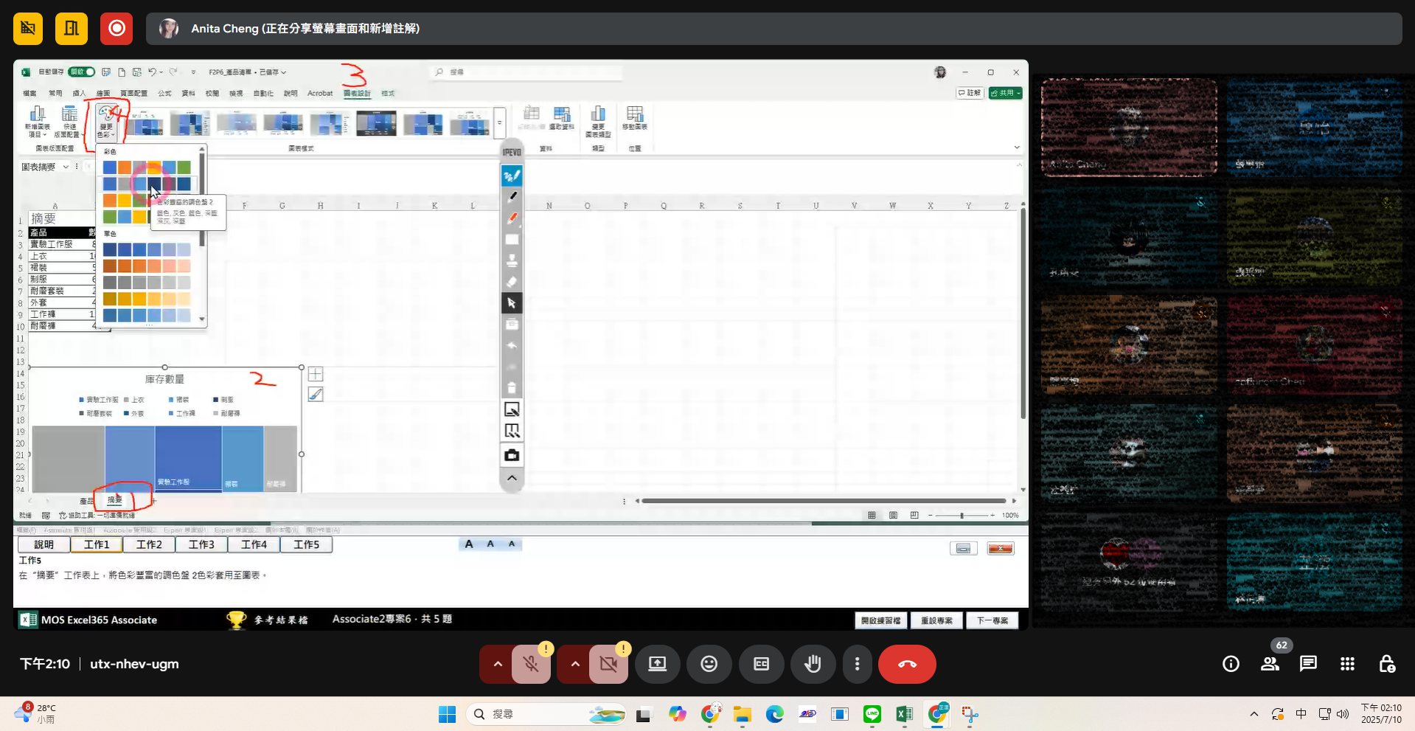
Task: Leave the call with red hang-up button
Action: (x=907, y=664)
